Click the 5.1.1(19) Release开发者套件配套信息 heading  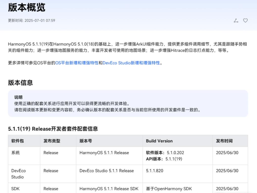(53, 129)
